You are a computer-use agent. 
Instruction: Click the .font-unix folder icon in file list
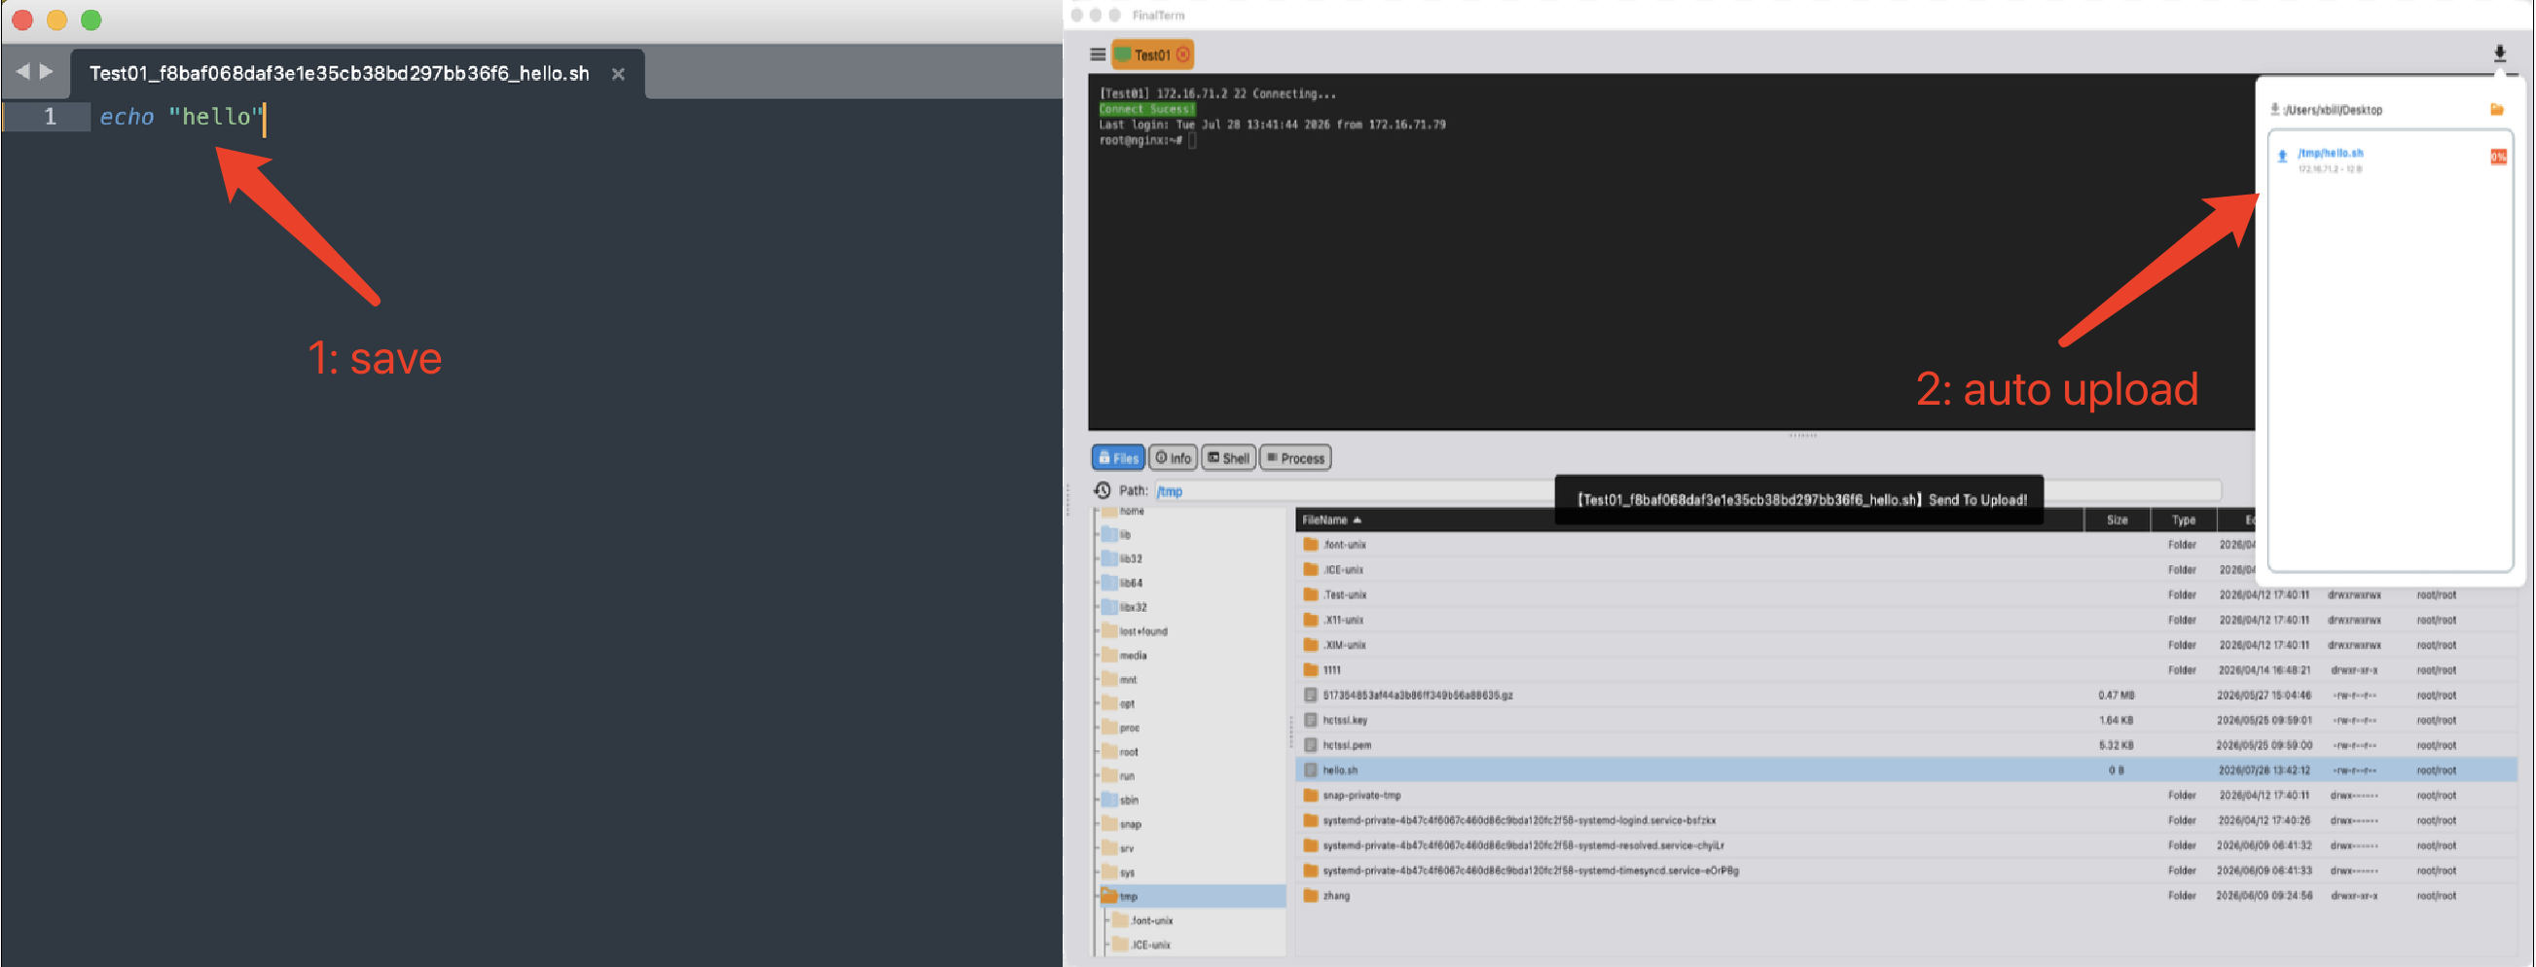(x=1311, y=545)
